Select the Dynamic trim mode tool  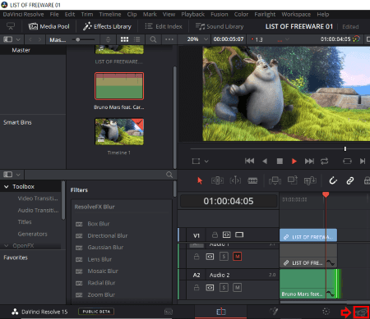(x=235, y=180)
